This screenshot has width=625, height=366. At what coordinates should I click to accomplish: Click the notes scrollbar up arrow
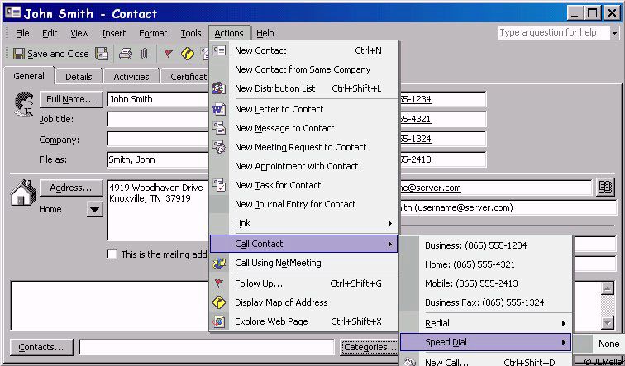point(607,288)
